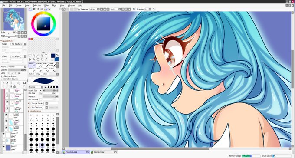Select the Hand pan tool

tap(42, 59)
